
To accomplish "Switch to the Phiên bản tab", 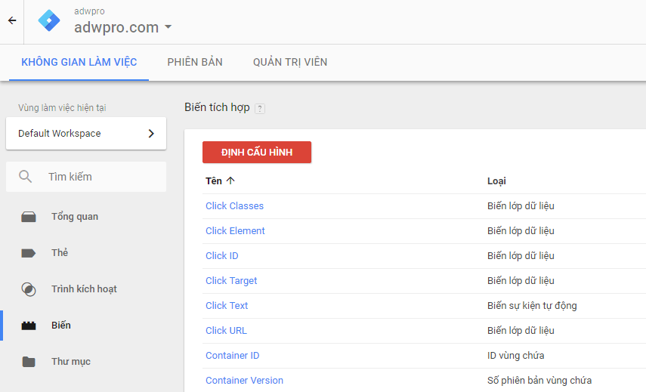I will pyautogui.click(x=195, y=62).
